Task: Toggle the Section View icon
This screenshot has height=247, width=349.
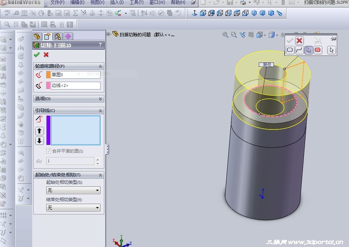Action: point(251,35)
